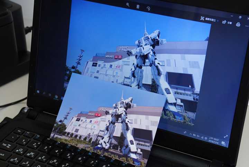Rotate the photo with the rotate icon

pos(148,8)
